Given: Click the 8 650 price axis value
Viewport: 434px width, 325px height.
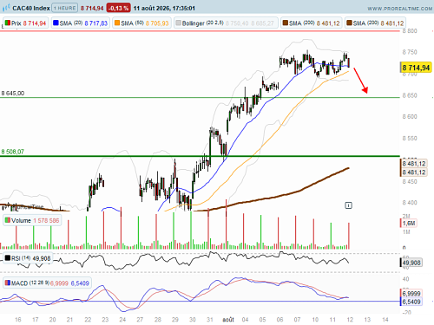Looking at the screenshot, I should [410, 95].
